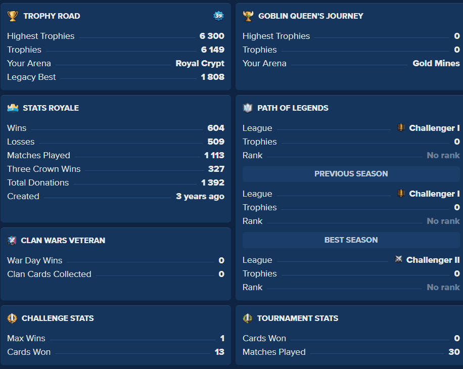Click the Total Donations label
The height and width of the screenshot is (369, 463).
click(x=38, y=182)
